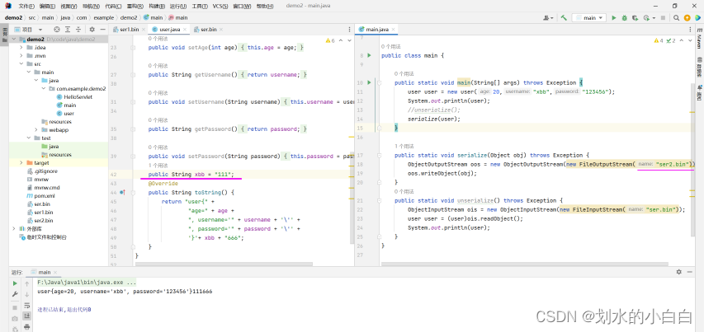Viewport: 704px width, 332px height.
Task: Click the up arrow in the Run console toolbar
Action: click(x=27, y=283)
